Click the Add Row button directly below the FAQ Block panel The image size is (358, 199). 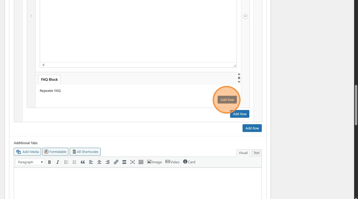tap(240, 114)
